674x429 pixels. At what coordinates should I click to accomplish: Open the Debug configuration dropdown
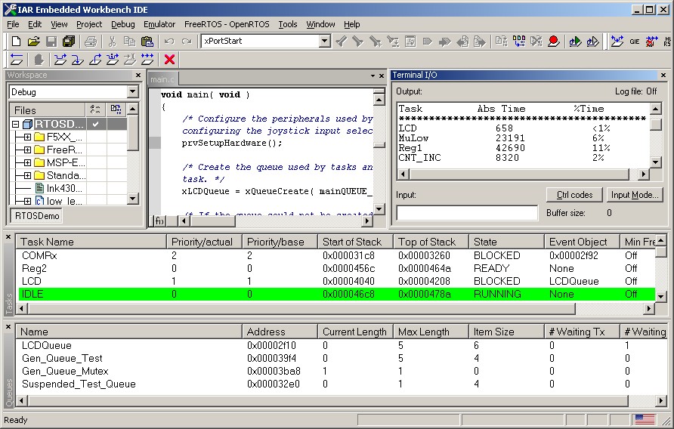point(132,91)
